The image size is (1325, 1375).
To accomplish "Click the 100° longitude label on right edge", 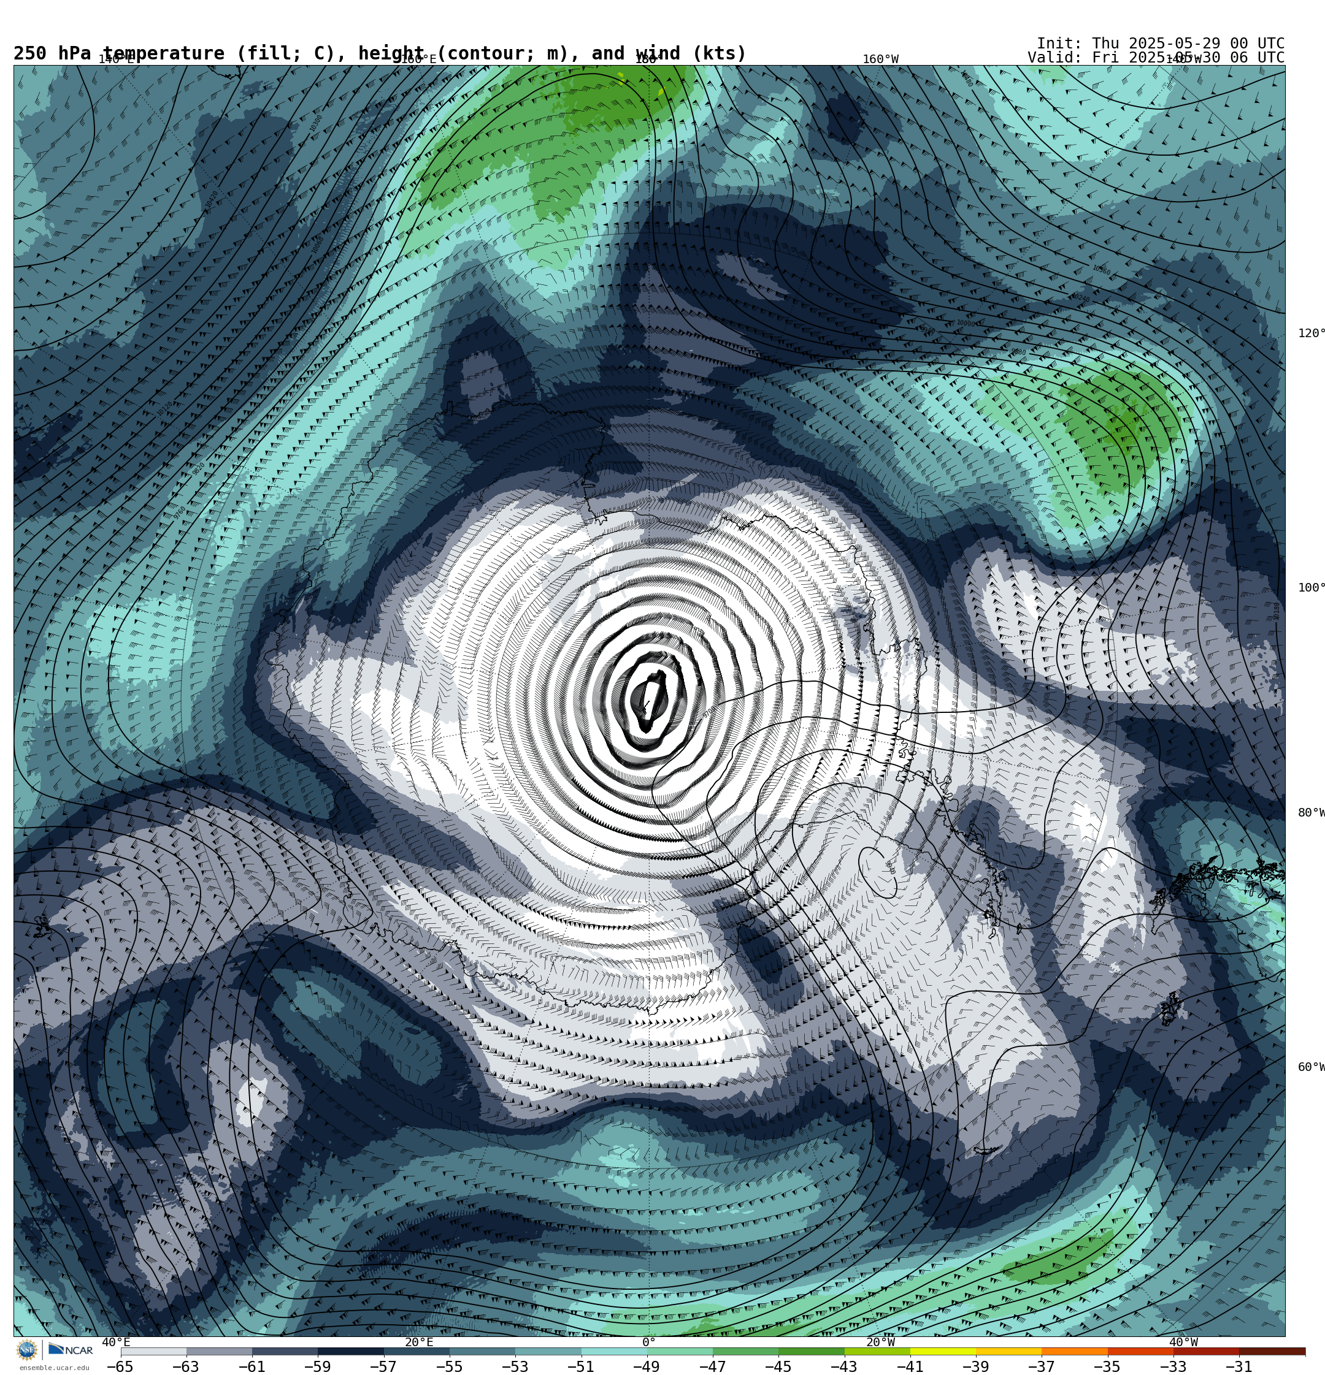I will pyautogui.click(x=1311, y=588).
